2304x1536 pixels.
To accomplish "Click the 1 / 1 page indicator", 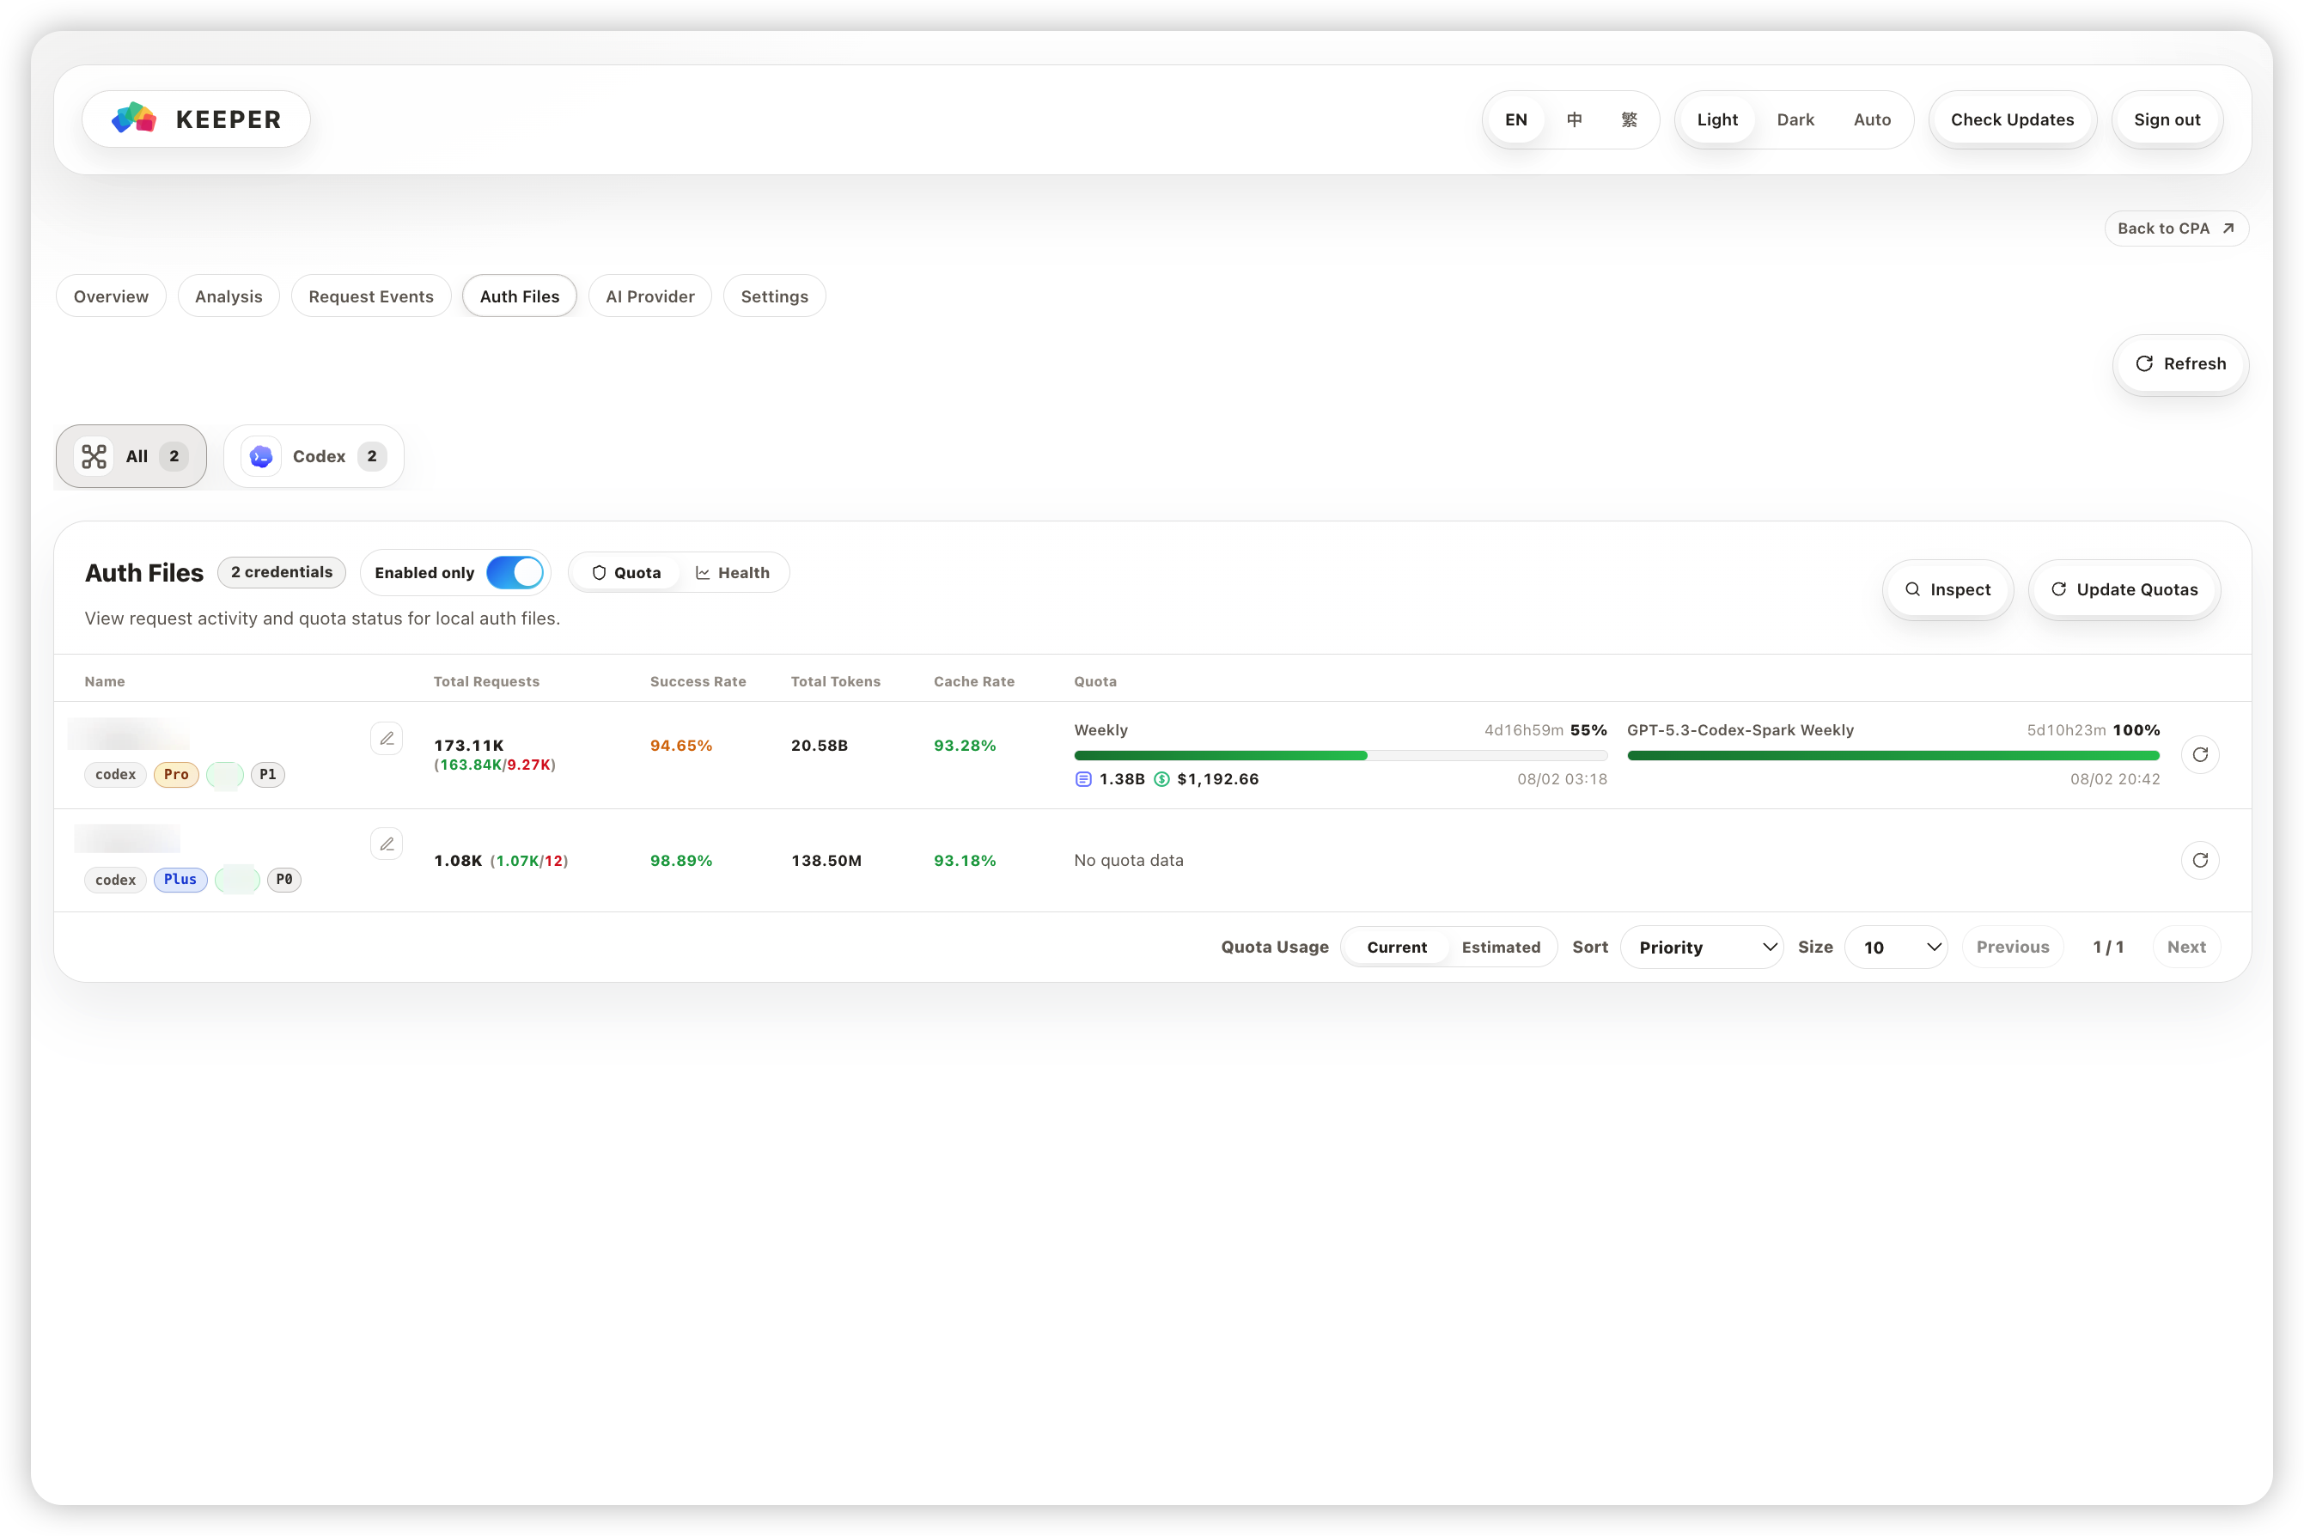I will click(2108, 948).
